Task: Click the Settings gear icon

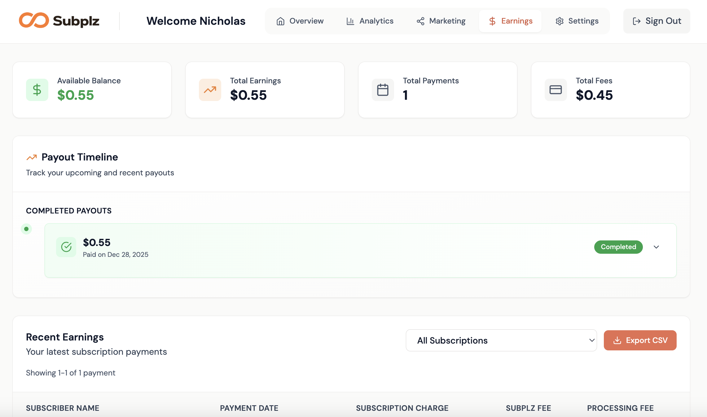Action: (x=560, y=21)
